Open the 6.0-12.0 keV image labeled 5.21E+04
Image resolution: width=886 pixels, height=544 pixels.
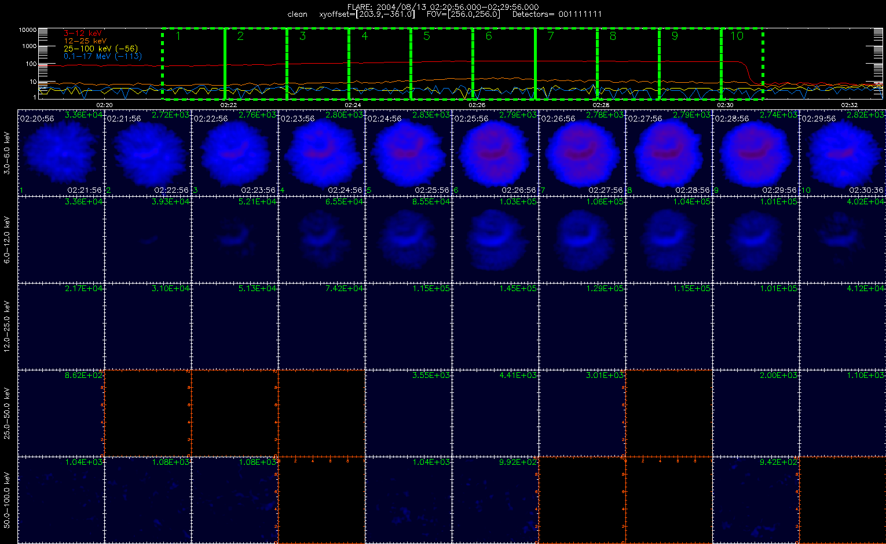coord(235,239)
